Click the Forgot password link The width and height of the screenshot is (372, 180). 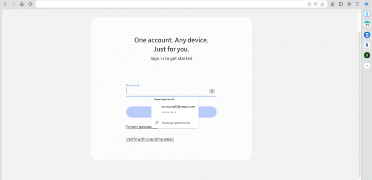(138, 127)
